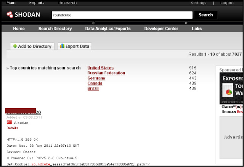This screenshot has height=167, width=244.
Task: Open the Exposed sponsored banner ad
Action: 231,88
